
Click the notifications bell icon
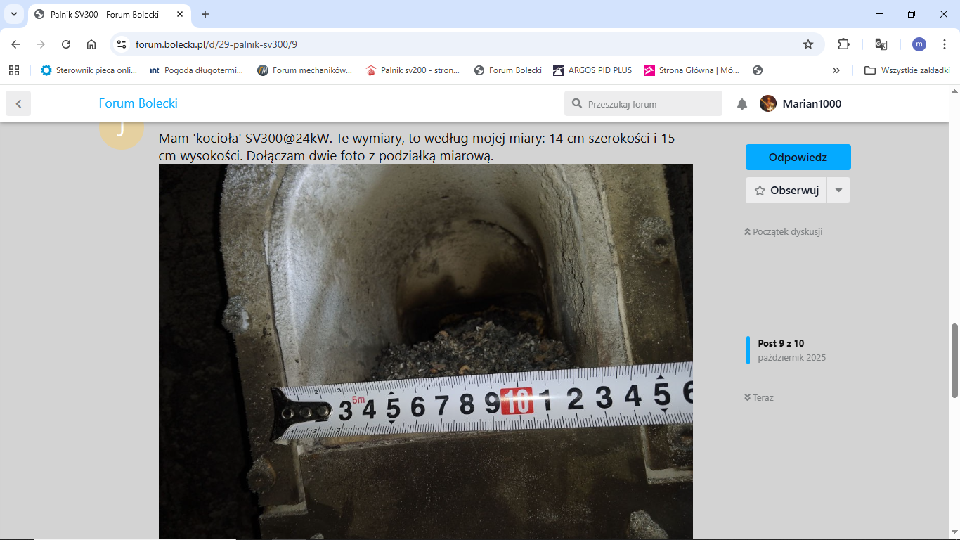pyautogui.click(x=741, y=104)
